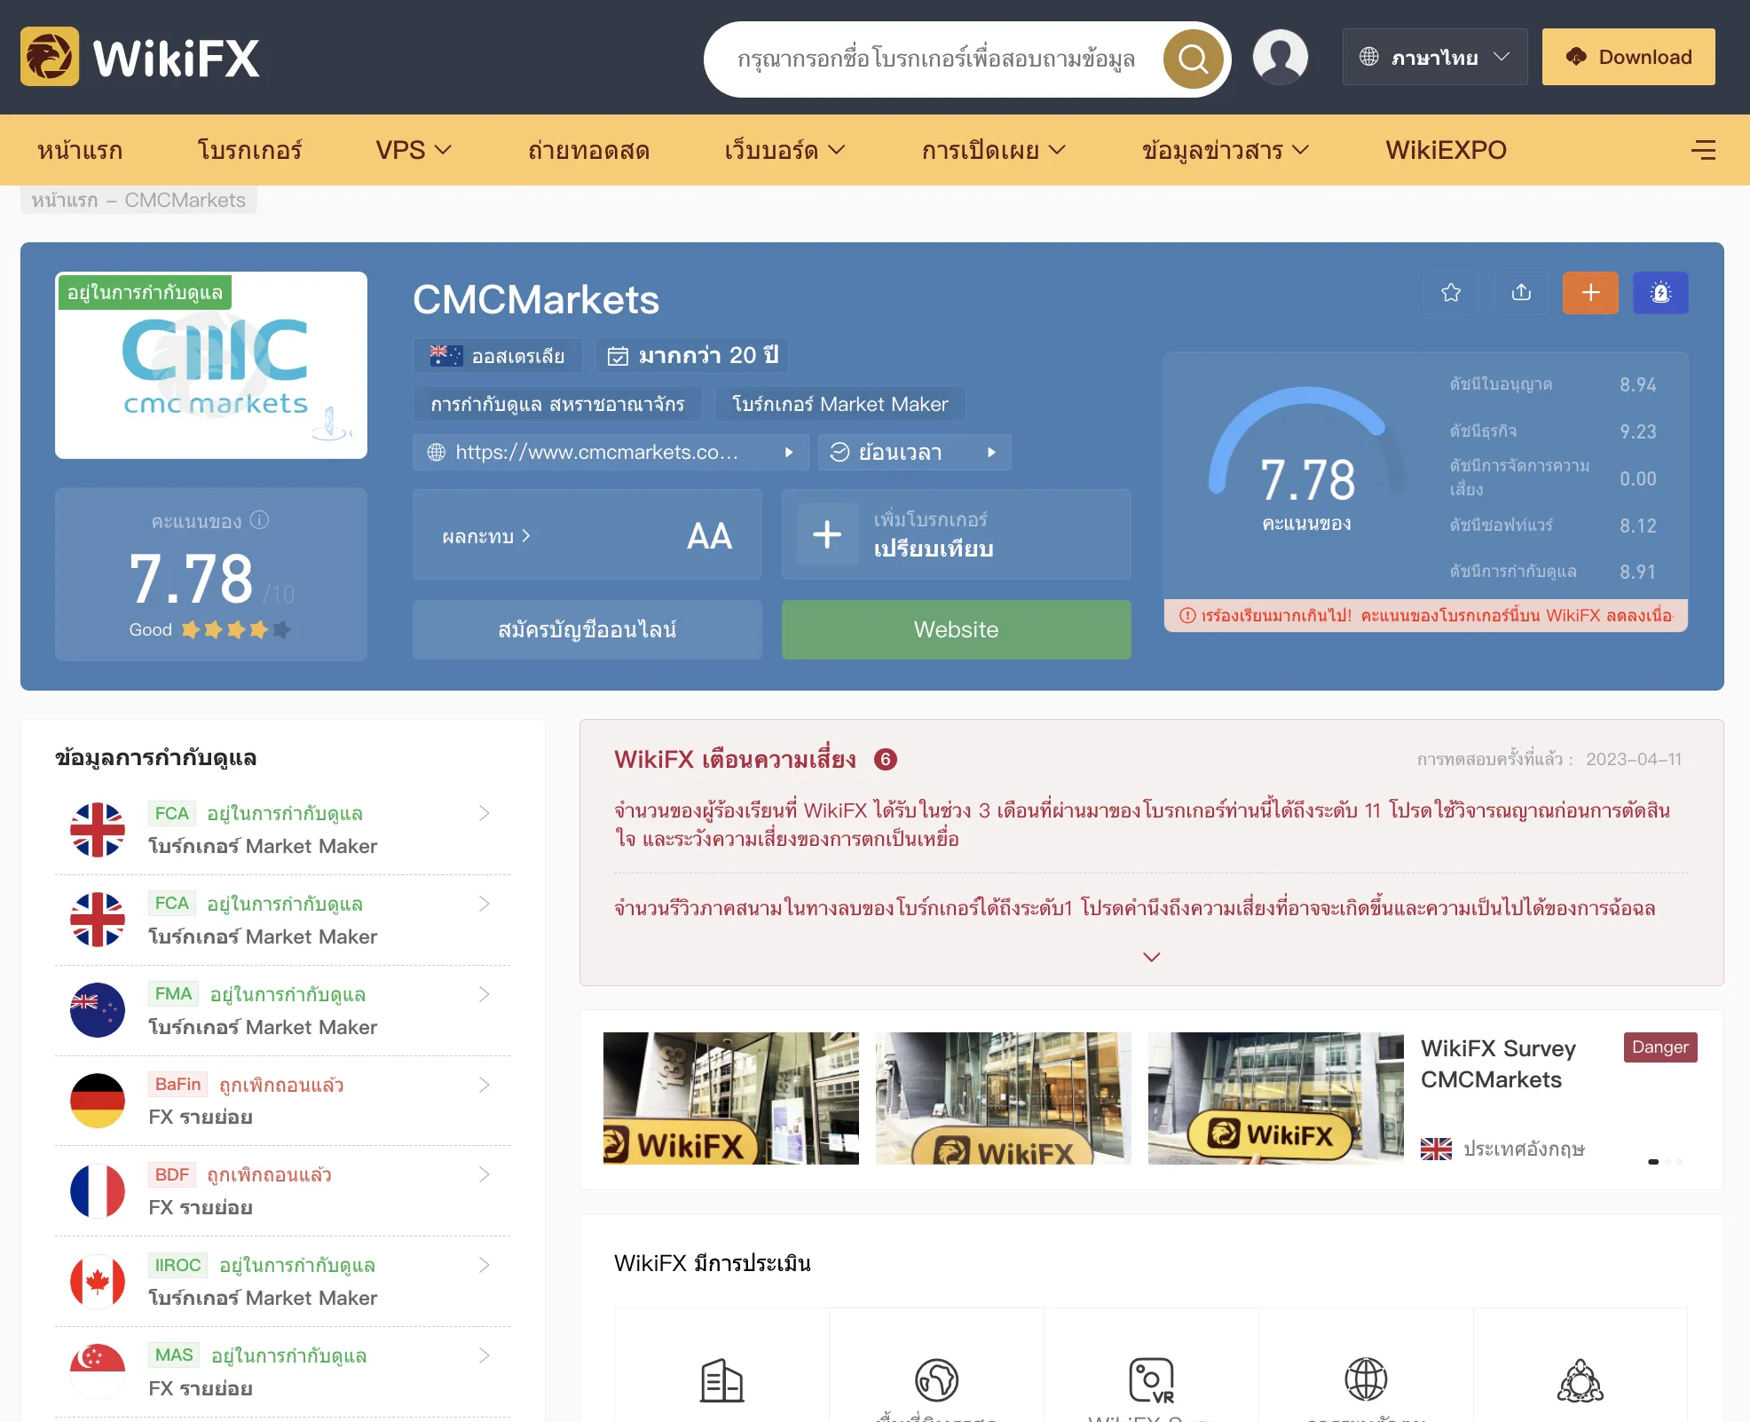Open the ภาษาไทย language dropdown
Viewport: 1750px width, 1422px height.
(1435, 57)
